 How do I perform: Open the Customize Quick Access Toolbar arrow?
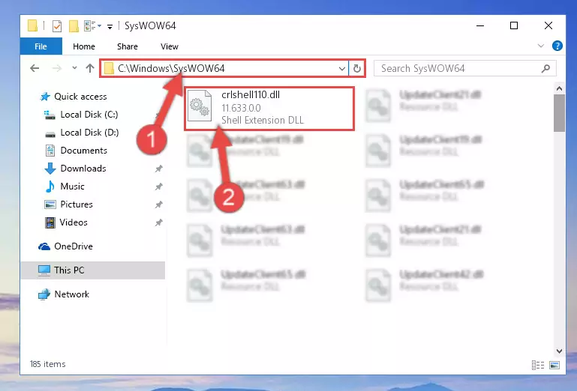point(110,26)
